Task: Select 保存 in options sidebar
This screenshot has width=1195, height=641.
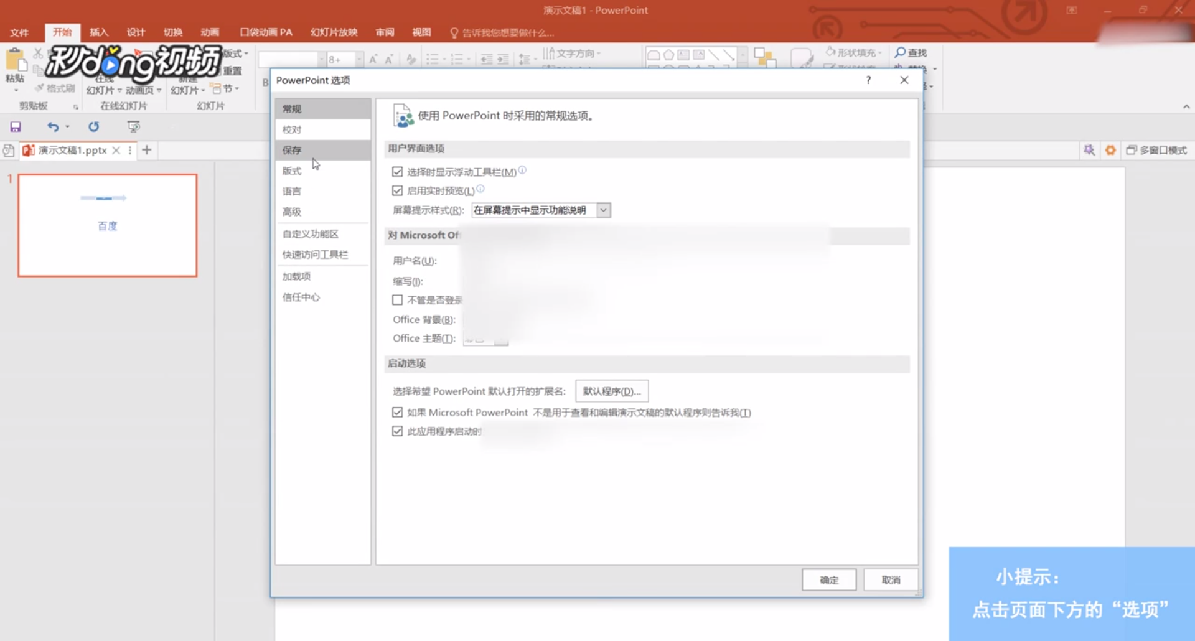Action: pos(323,150)
